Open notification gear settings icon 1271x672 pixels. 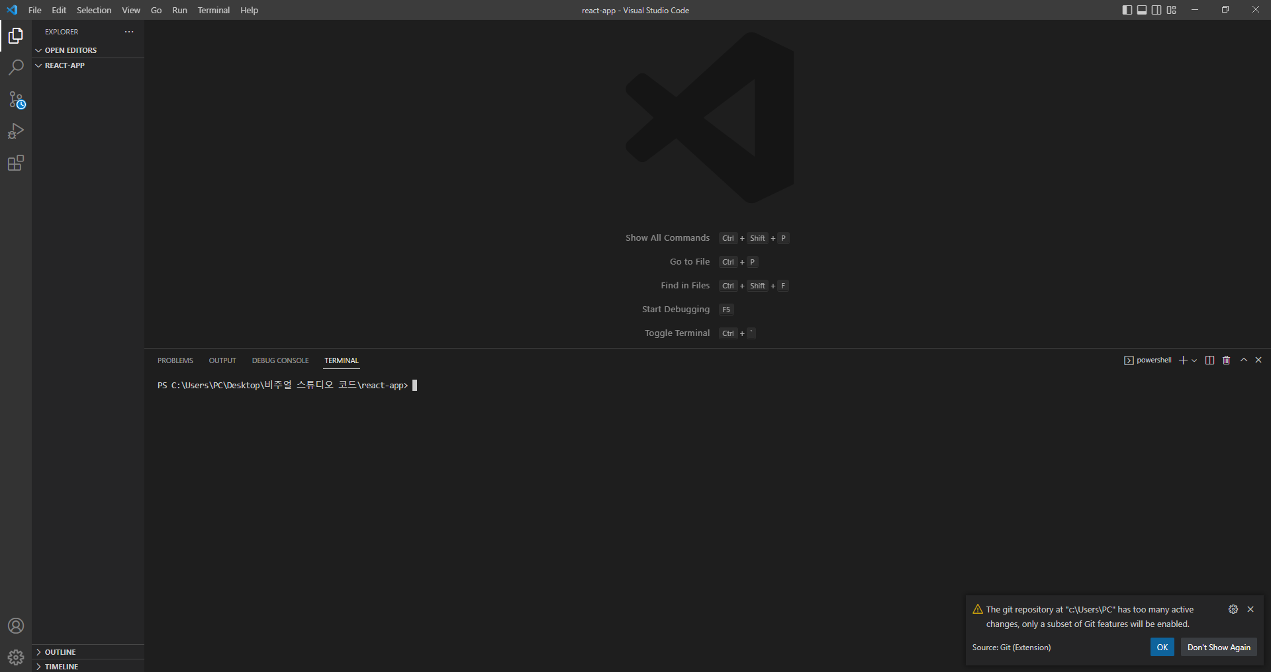pyautogui.click(x=1233, y=609)
